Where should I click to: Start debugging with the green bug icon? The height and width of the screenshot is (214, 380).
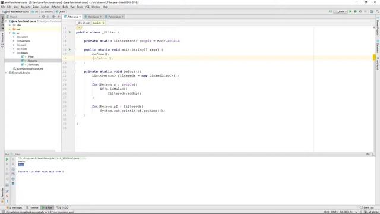[355, 12]
